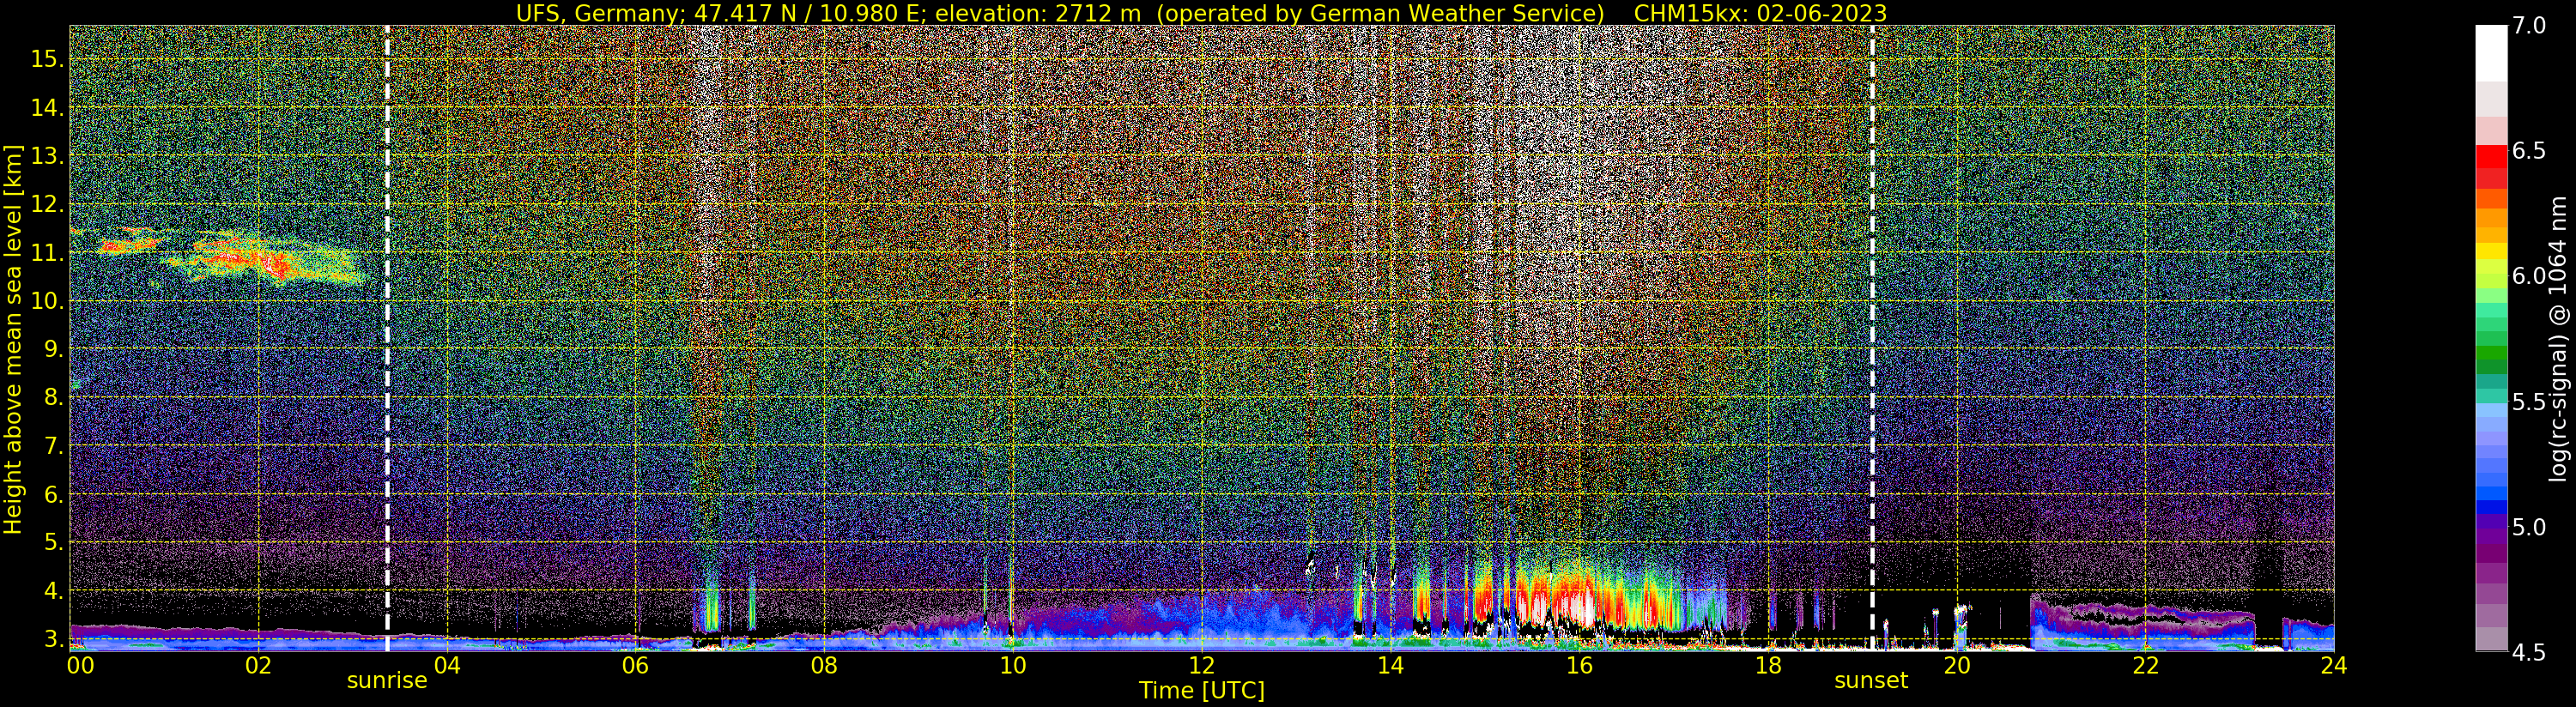Click the height tick label '13.'
Screen dimensions: 2576x707
(x=47, y=156)
